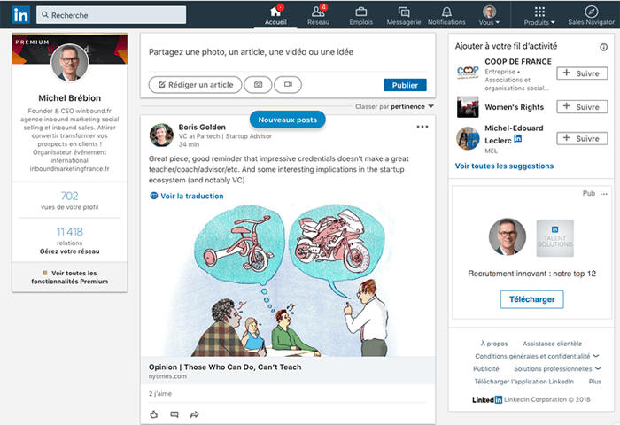Click the nytimes.com source label
The width and height of the screenshot is (620, 425).
167,376
